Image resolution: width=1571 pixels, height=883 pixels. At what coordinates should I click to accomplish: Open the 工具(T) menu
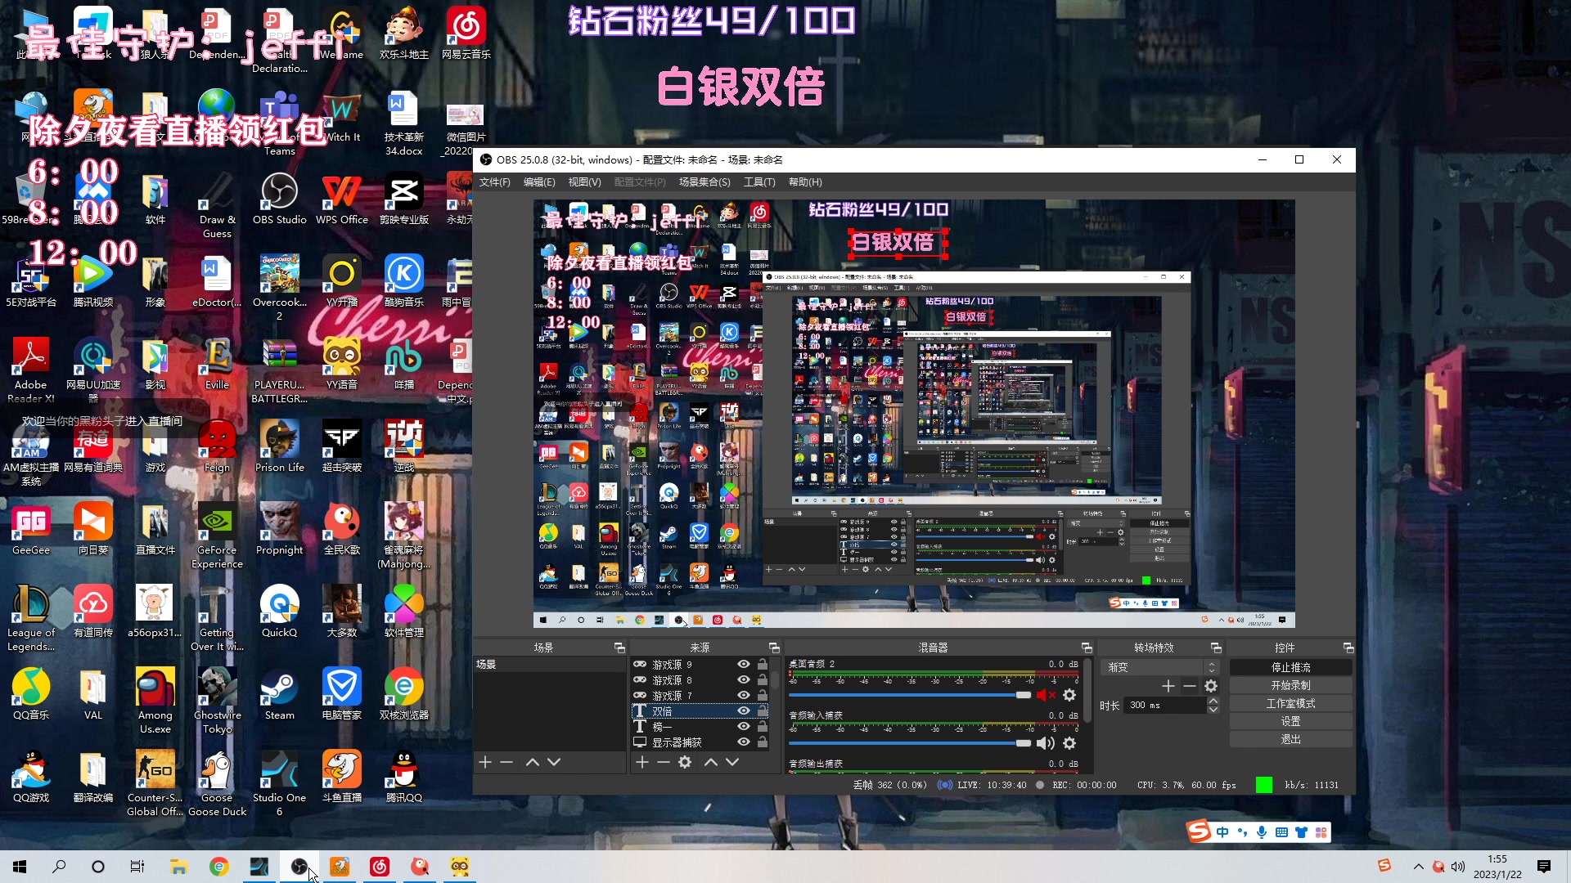click(758, 182)
